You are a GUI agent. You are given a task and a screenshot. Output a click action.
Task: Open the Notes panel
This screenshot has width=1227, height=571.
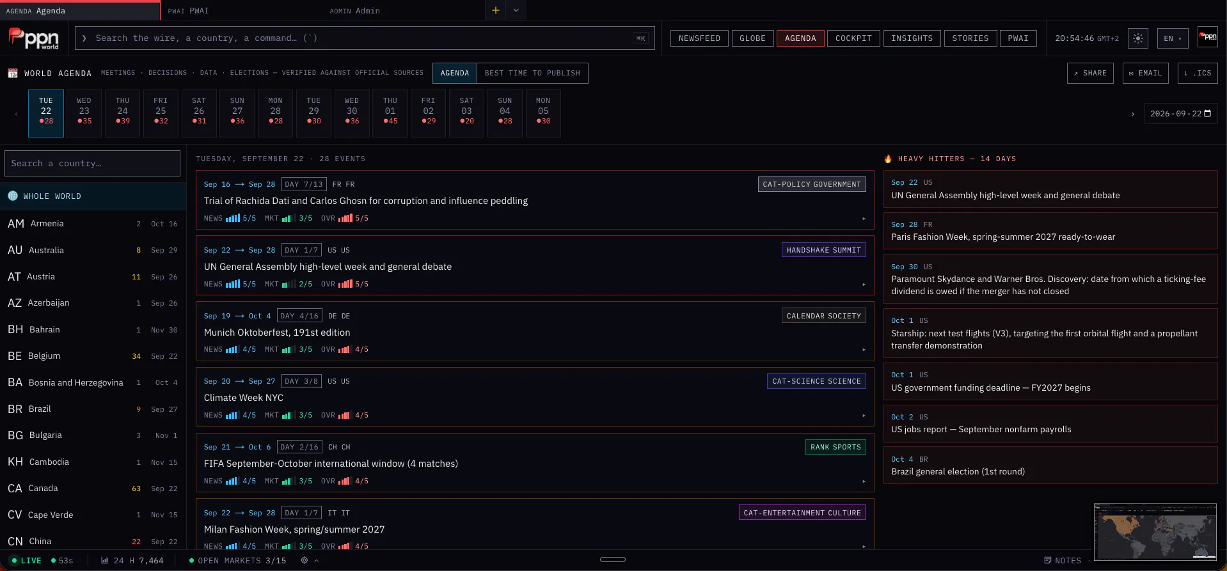(x=1063, y=560)
